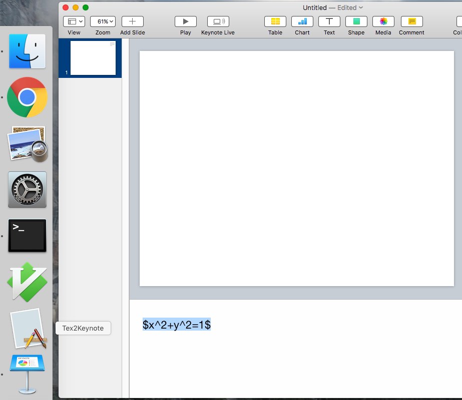
Task: Click the presenter notes equation text
Action: tap(176, 325)
